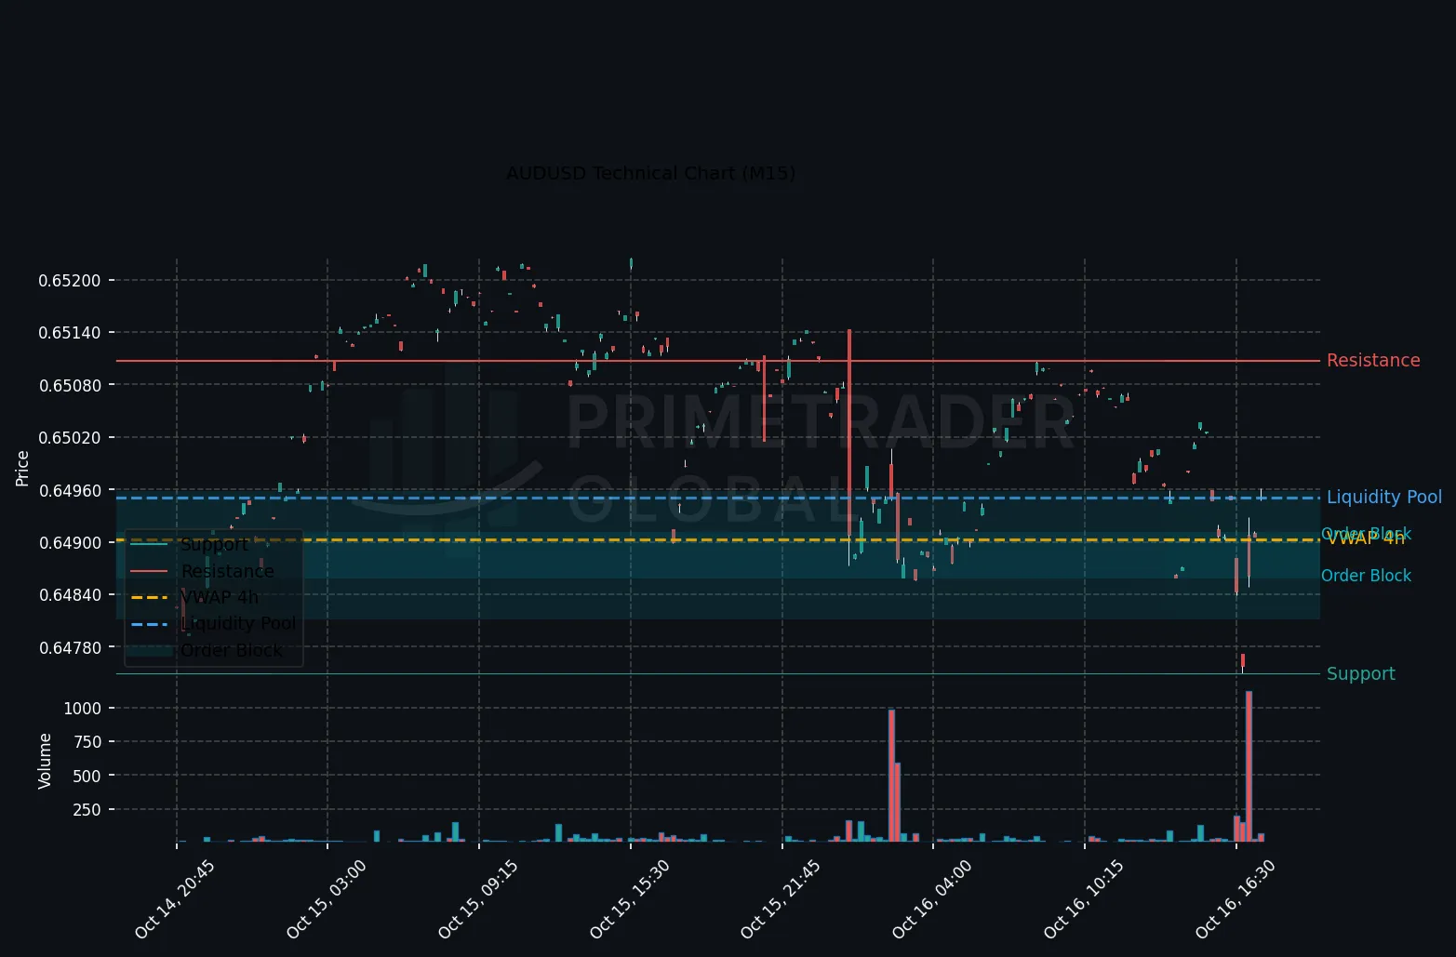Select the Liquidity Pool entry in the legend
Viewport: 1456px width, 957px height.
(x=238, y=623)
